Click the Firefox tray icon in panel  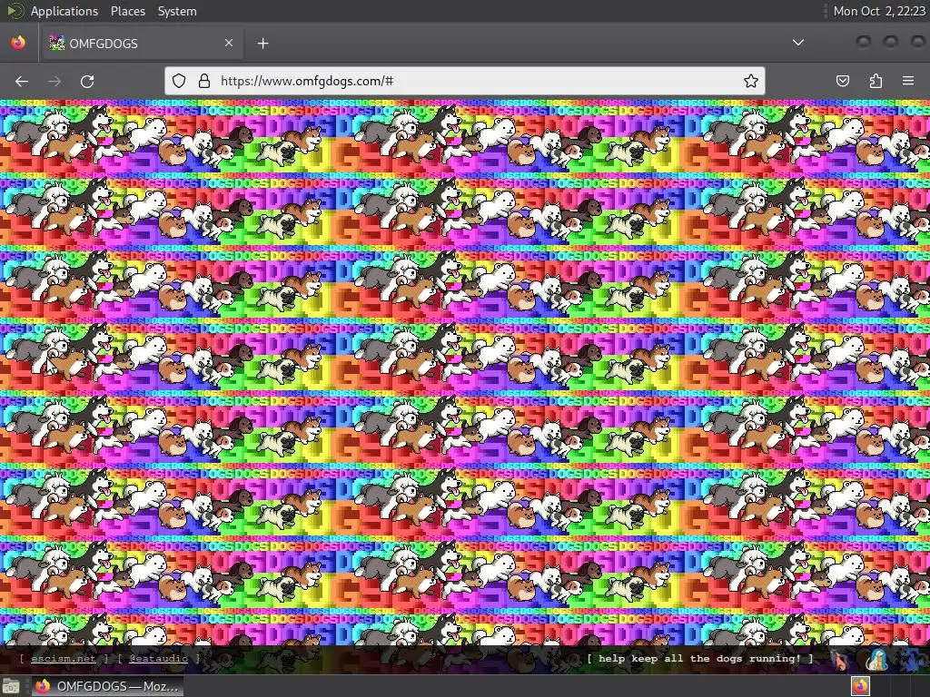pos(861,686)
